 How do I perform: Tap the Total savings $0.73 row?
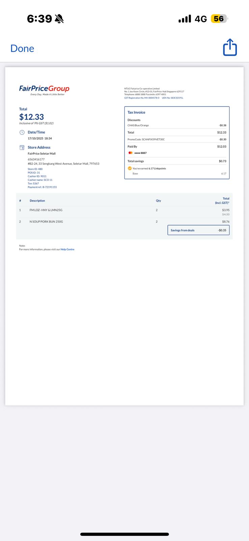177,161
